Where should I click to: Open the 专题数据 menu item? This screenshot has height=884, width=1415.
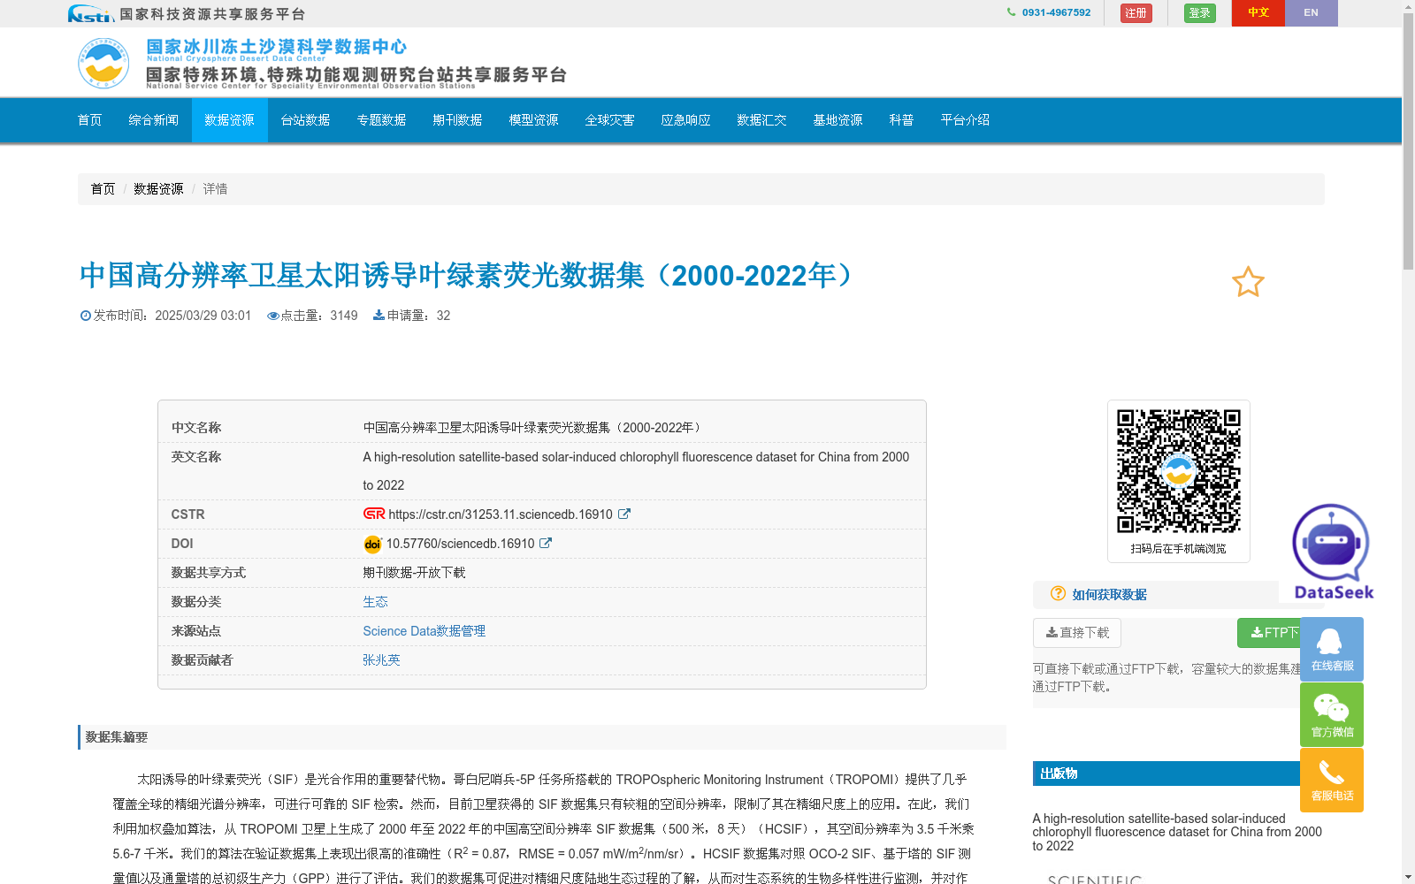tap(382, 120)
